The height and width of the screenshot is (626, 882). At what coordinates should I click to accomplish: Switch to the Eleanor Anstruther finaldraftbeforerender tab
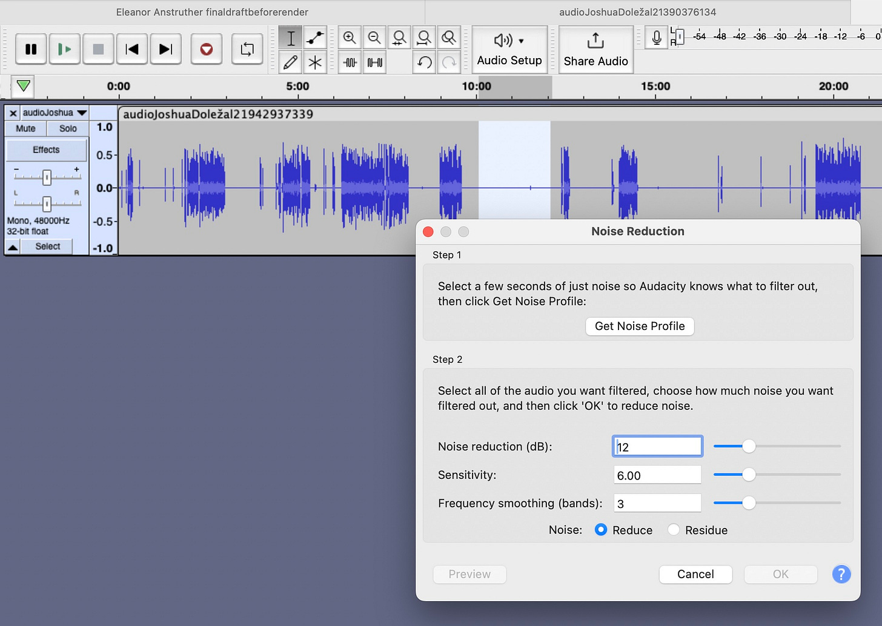click(212, 12)
